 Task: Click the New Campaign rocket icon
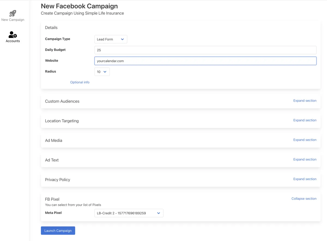[x=13, y=13]
